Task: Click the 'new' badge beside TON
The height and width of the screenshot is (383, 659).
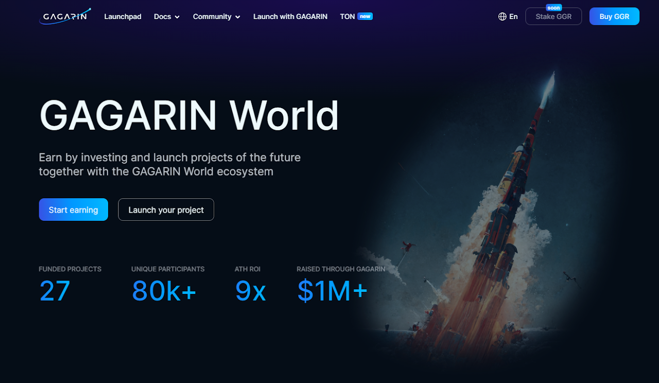Action: tap(365, 16)
